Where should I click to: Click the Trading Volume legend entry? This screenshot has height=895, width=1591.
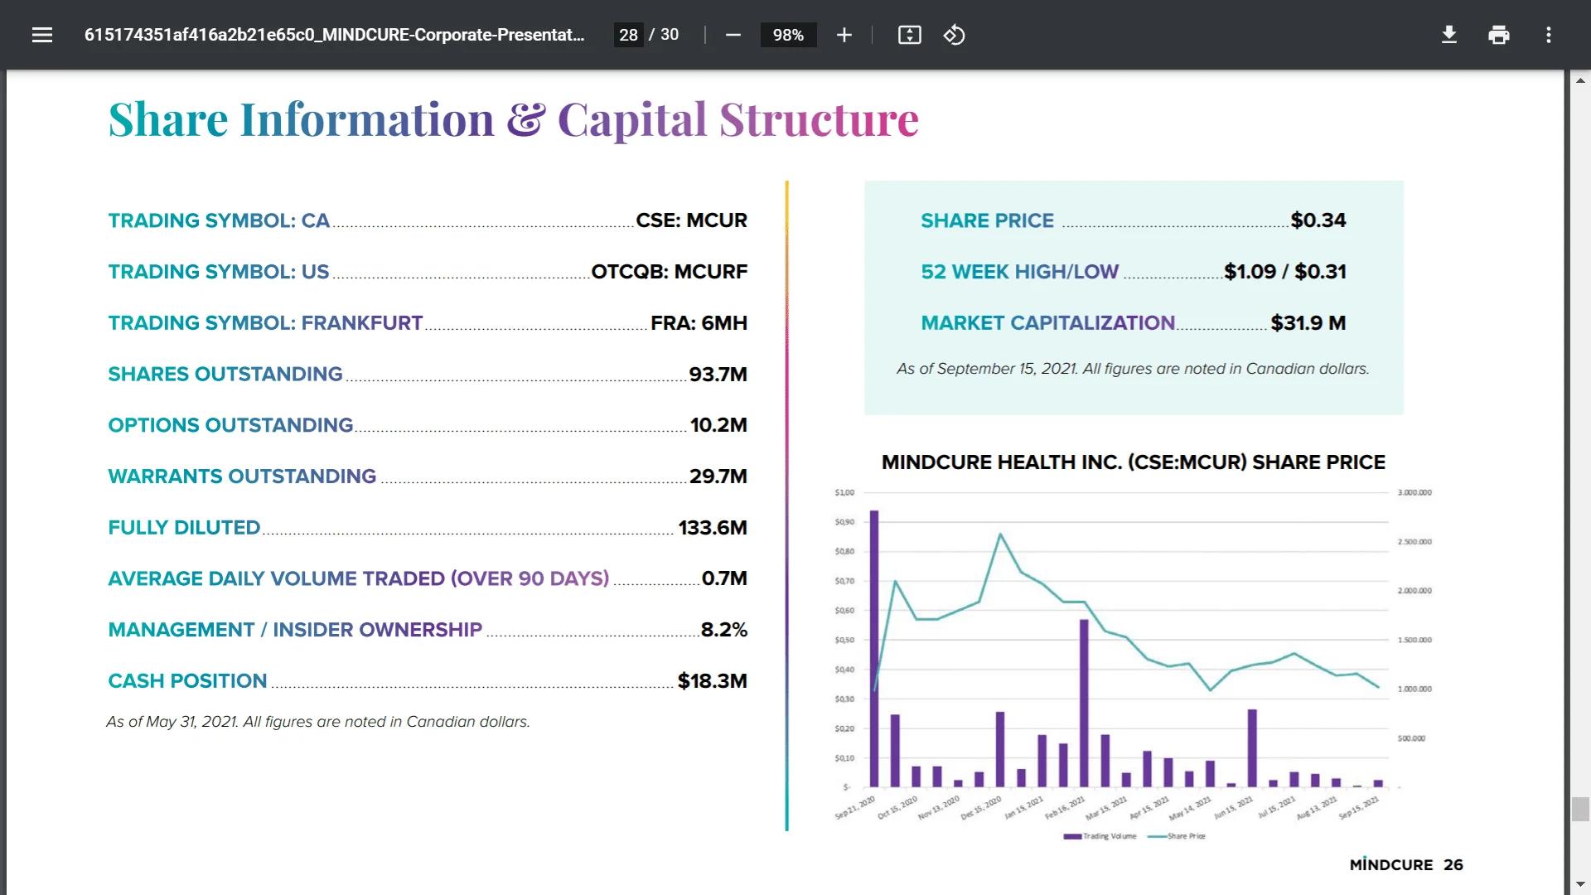[1100, 836]
